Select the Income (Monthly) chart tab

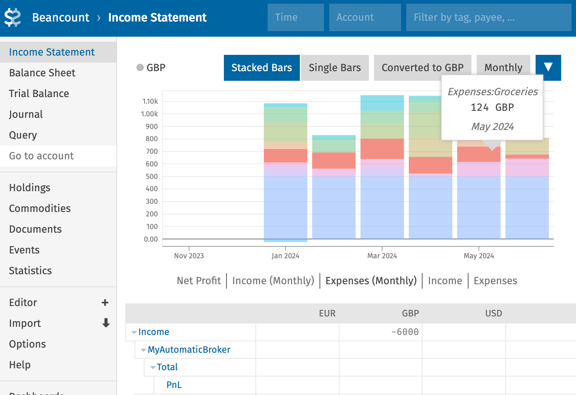pyautogui.click(x=273, y=281)
